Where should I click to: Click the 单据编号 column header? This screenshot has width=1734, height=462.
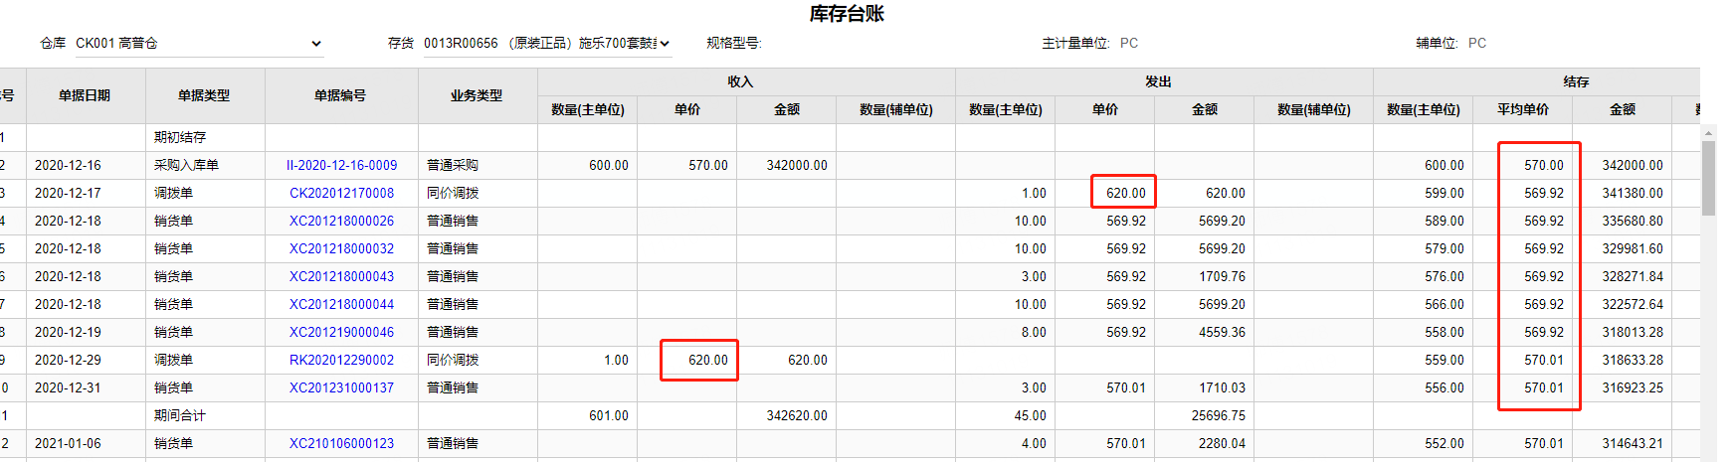click(x=341, y=96)
